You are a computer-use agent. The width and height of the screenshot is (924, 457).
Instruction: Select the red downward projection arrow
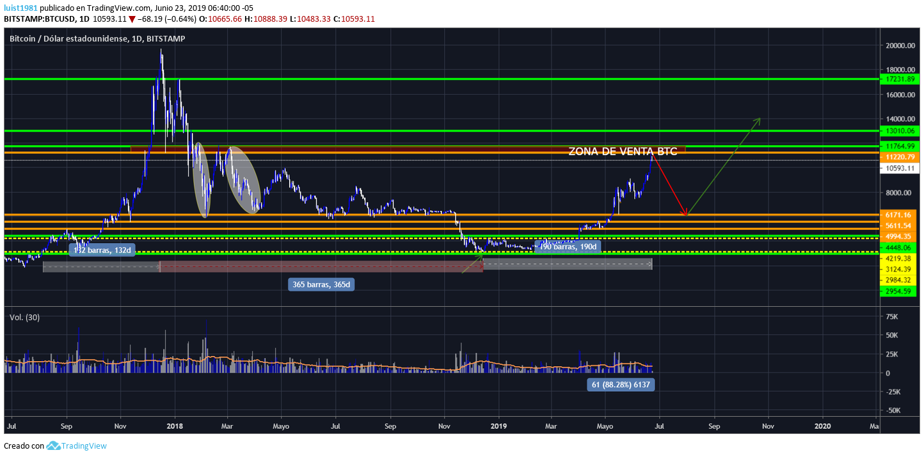[x=669, y=185]
